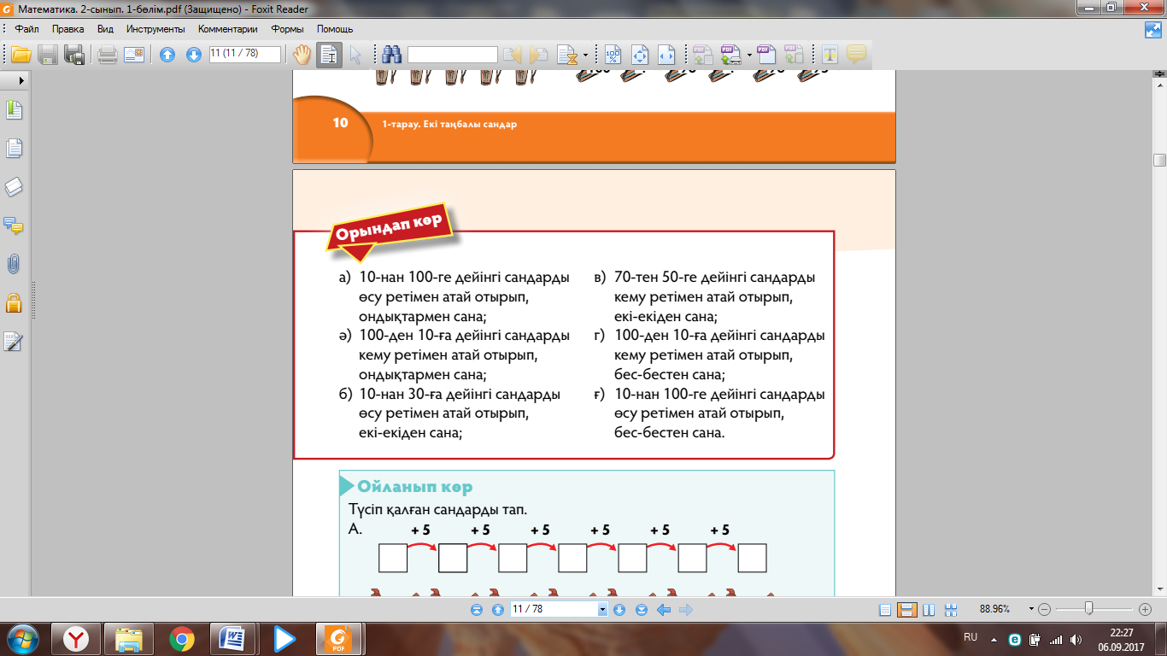Image resolution: width=1167 pixels, height=656 pixels.
Task: Open Yandex Browser from the taskbar
Action: coord(78,638)
